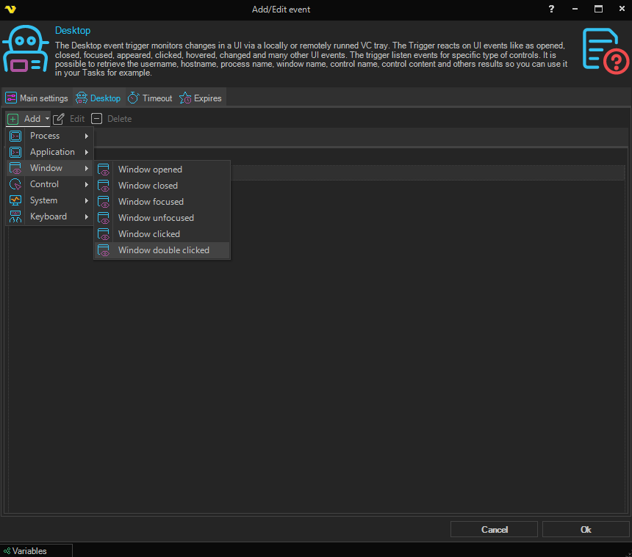The image size is (632, 557).
Task: Choose Window unfocused from submenu
Action: (162, 218)
